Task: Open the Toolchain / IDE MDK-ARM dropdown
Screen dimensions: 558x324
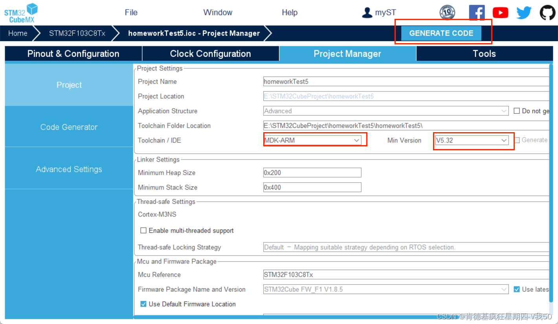Action: [312, 140]
